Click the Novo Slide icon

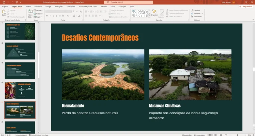point(31,11)
